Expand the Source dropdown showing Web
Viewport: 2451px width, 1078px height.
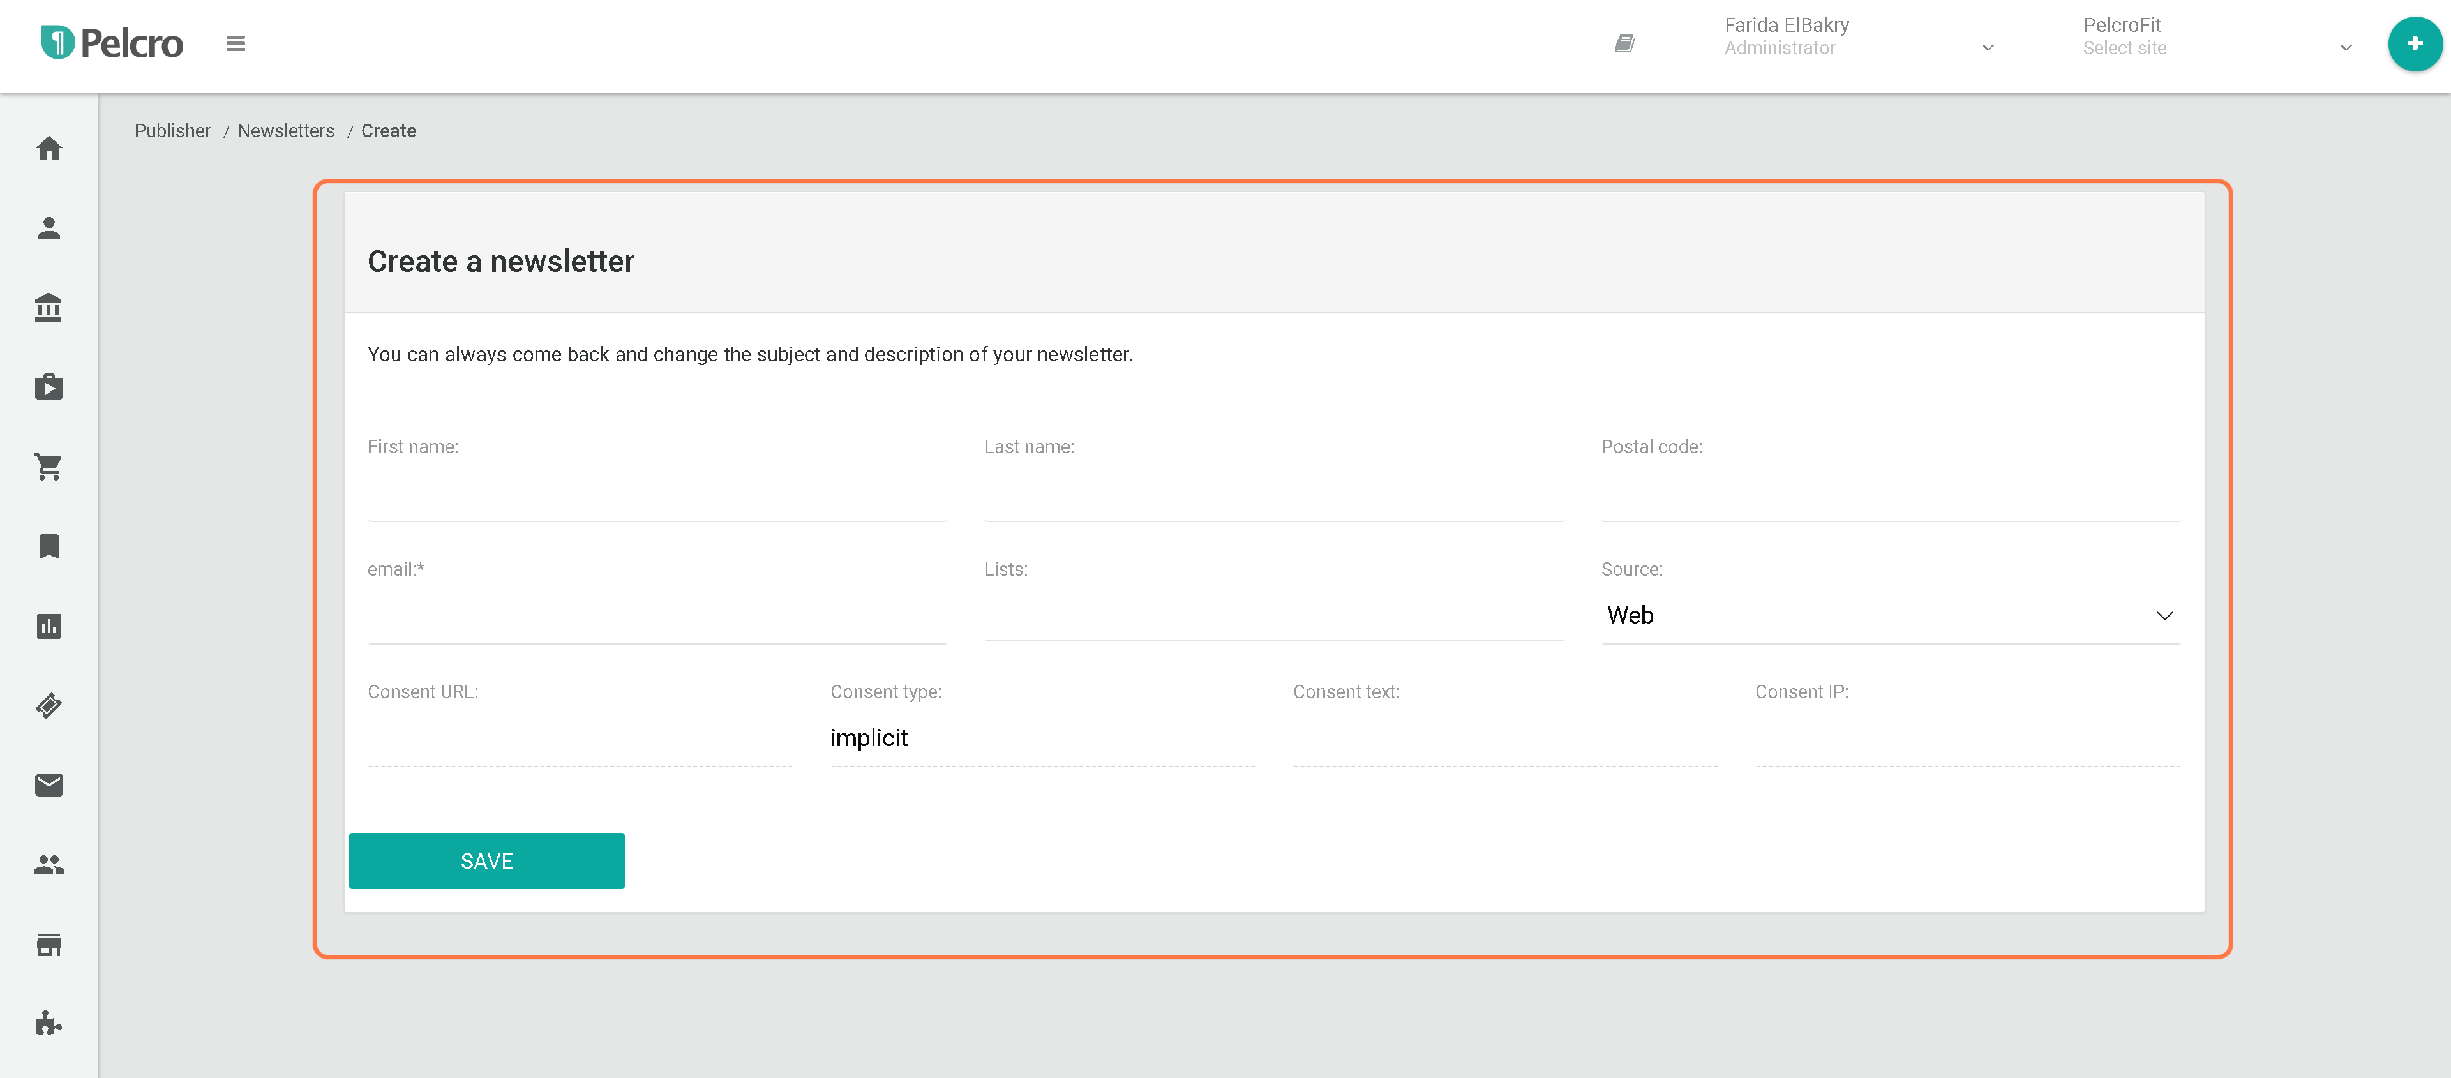[x=1889, y=616]
